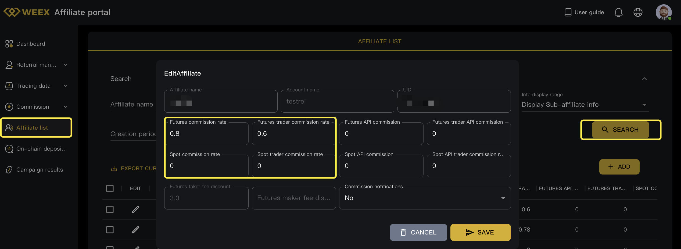The width and height of the screenshot is (681, 249).
Task: Open the language globe icon
Action: coord(638,12)
